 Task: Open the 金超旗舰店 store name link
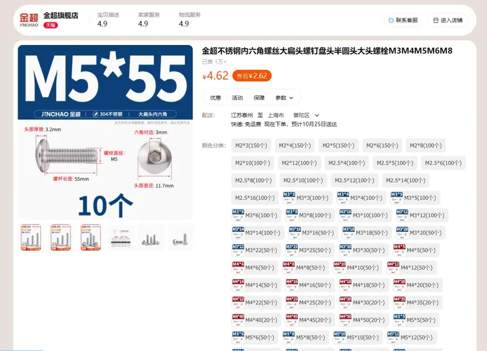click(x=61, y=16)
